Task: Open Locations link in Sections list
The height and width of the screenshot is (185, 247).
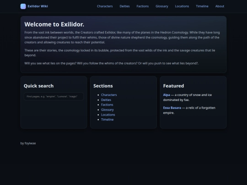Action: click(108, 115)
